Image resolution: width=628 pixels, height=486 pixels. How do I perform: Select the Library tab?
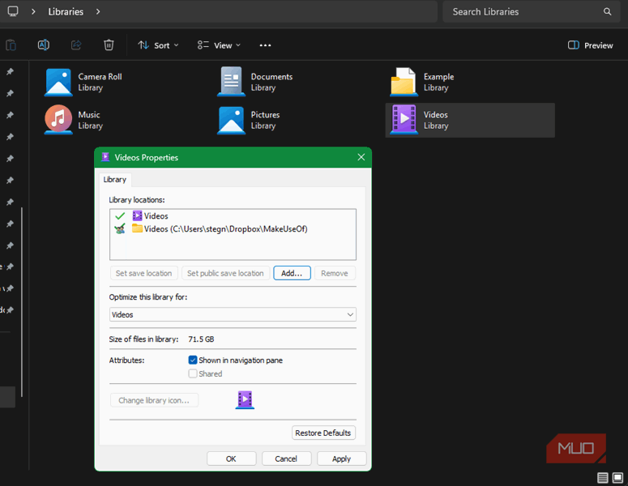click(115, 179)
